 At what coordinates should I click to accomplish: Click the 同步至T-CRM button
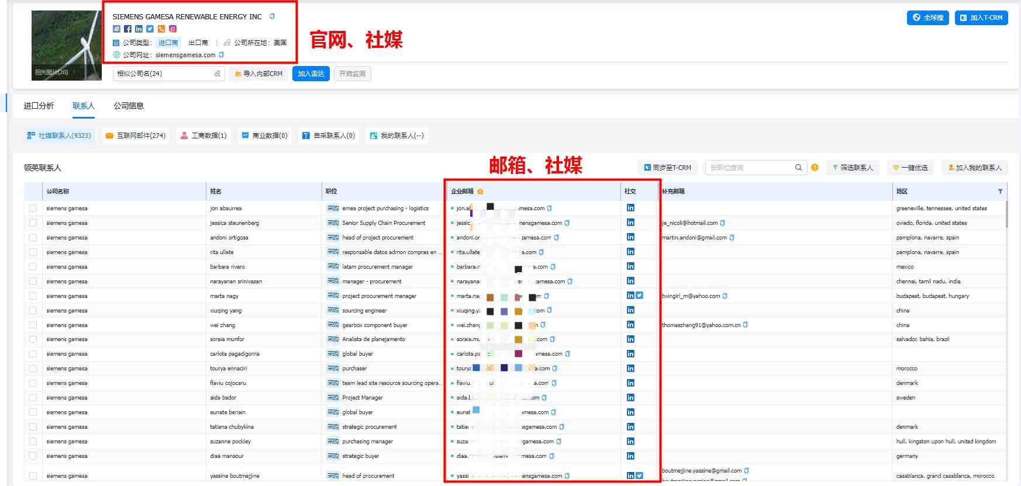coord(667,168)
